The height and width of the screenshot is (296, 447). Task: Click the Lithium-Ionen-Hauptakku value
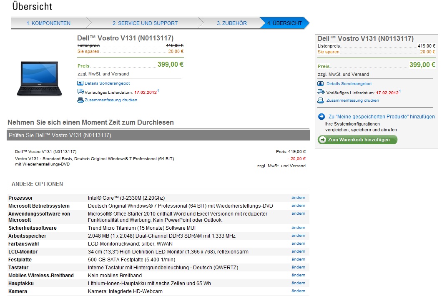click(149, 283)
